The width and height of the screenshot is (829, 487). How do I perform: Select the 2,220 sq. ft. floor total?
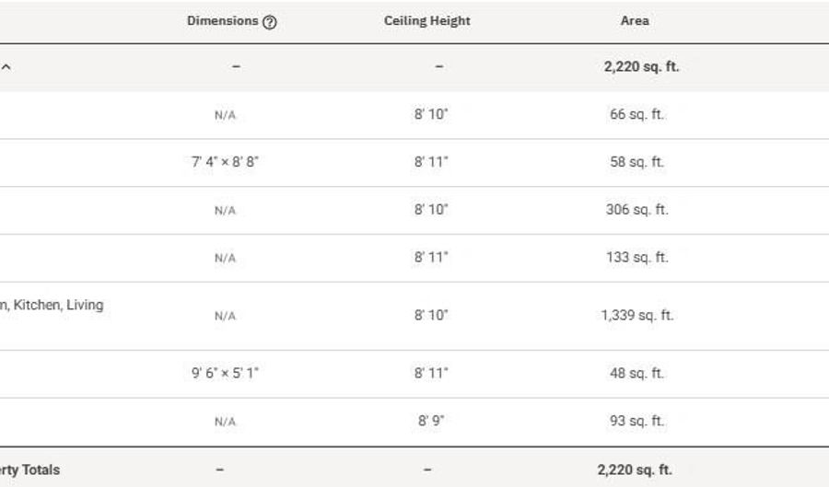click(x=641, y=66)
